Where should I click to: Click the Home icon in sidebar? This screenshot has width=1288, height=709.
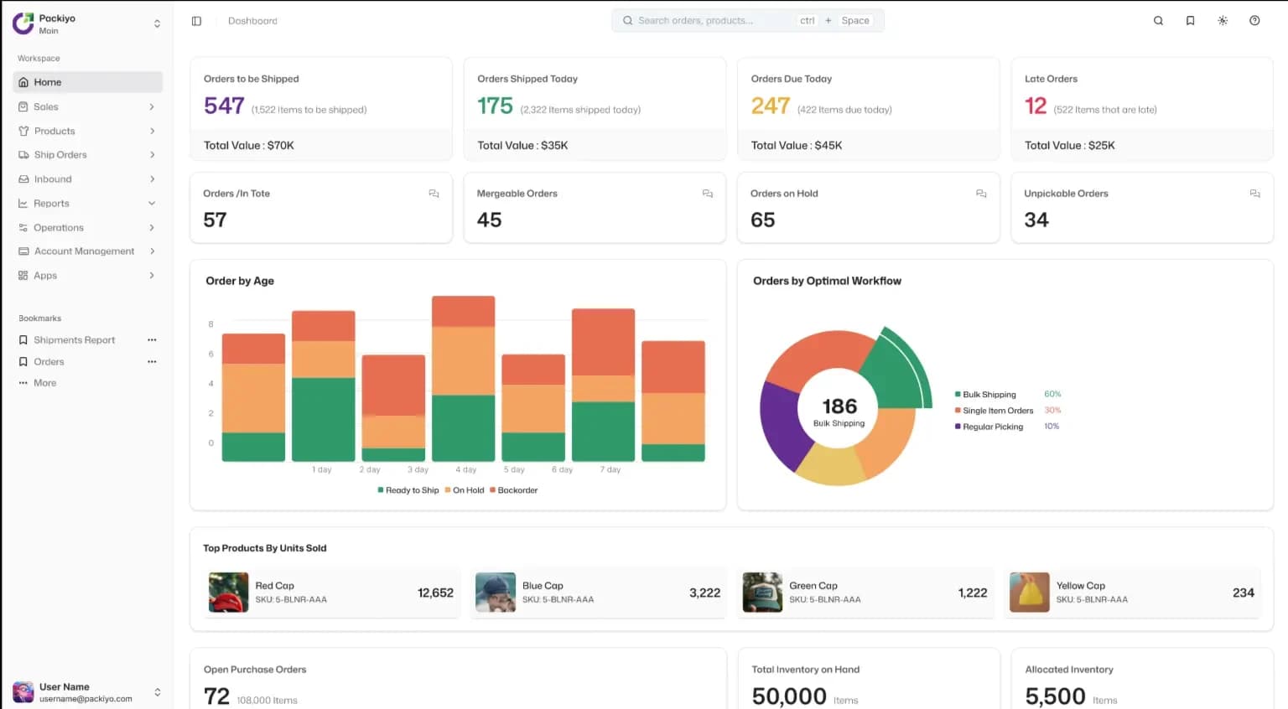coord(23,82)
